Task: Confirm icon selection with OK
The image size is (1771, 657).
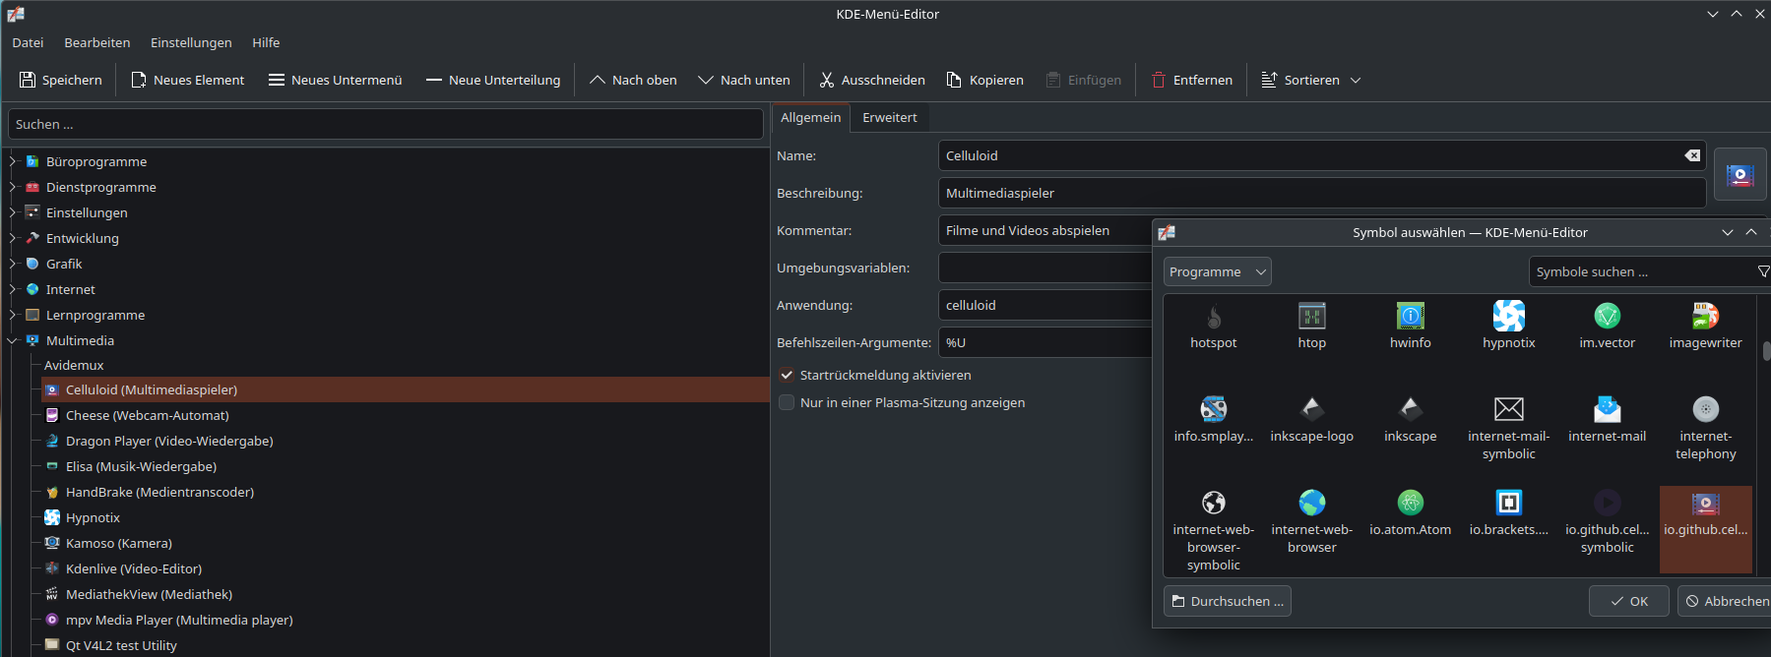Action: click(x=1629, y=601)
